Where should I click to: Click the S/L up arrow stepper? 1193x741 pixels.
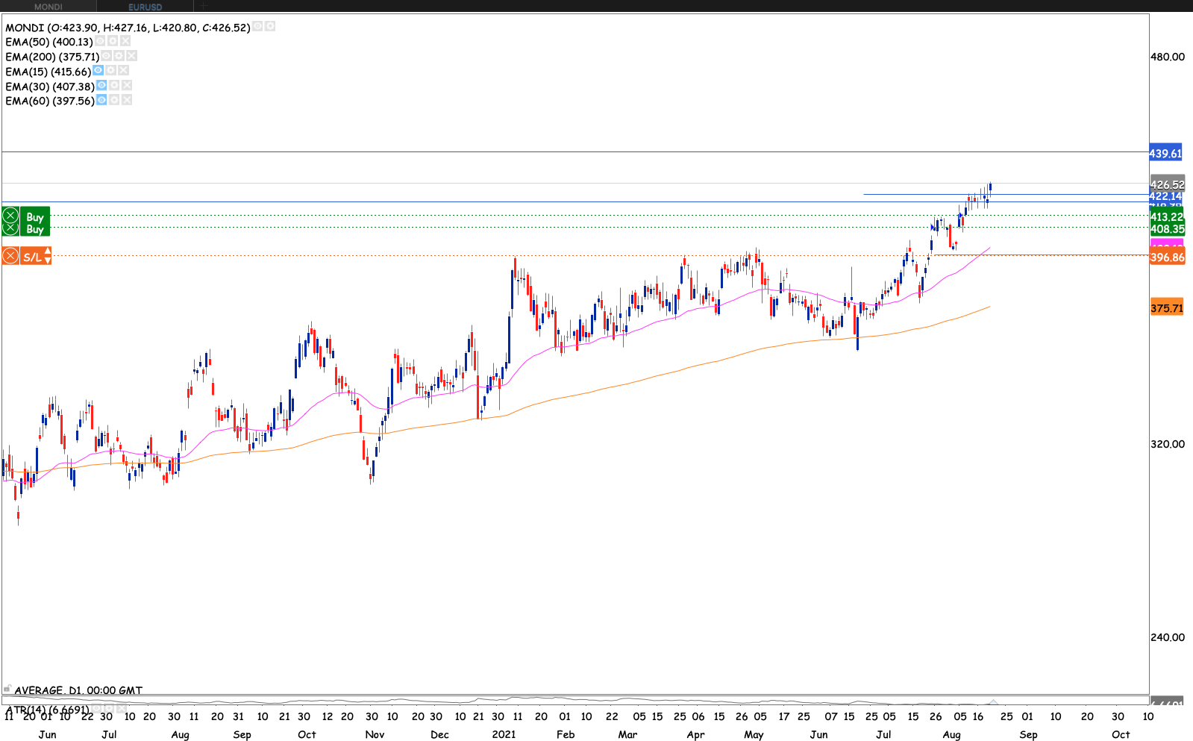tap(48, 252)
